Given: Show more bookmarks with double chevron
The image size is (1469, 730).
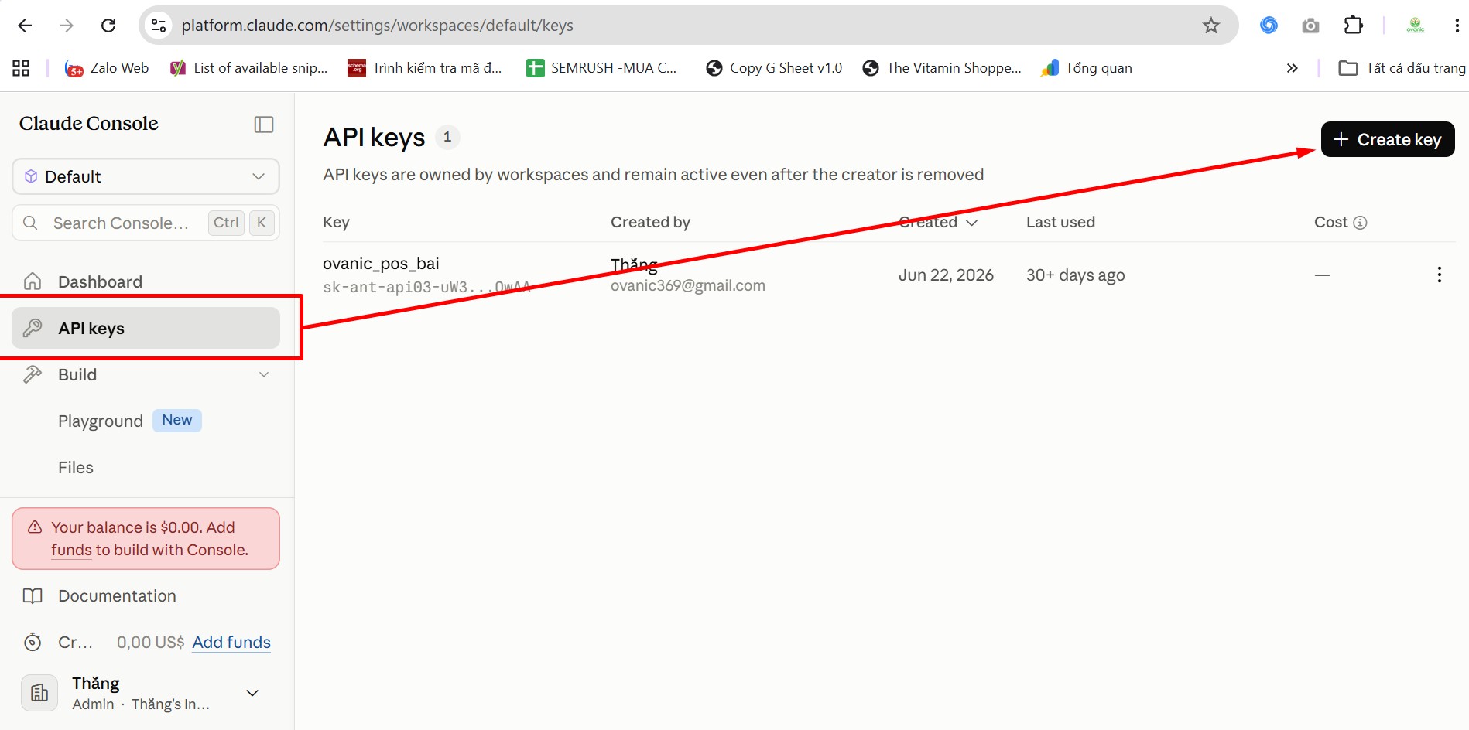Looking at the screenshot, I should point(1292,68).
